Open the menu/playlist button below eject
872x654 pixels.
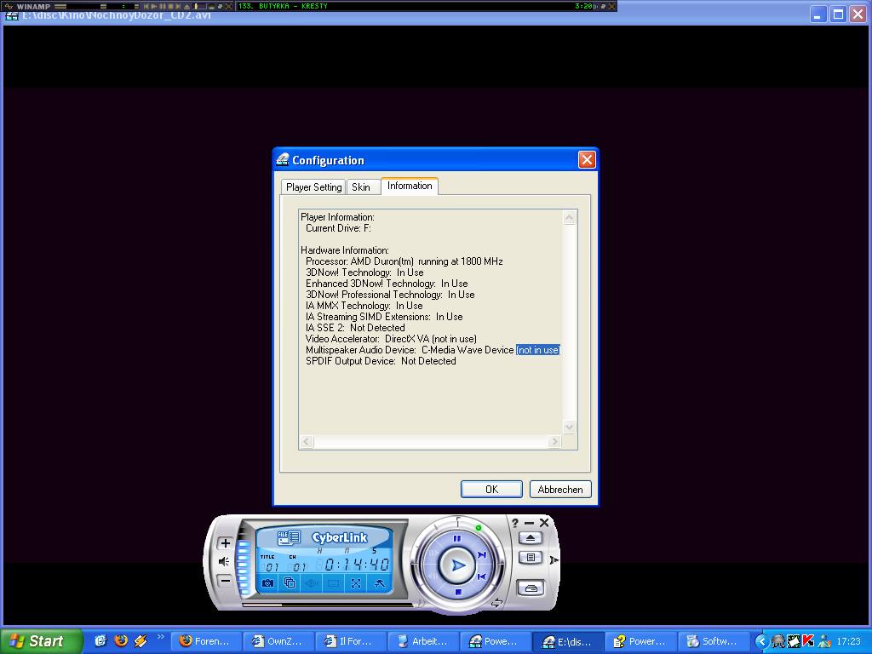pos(531,558)
